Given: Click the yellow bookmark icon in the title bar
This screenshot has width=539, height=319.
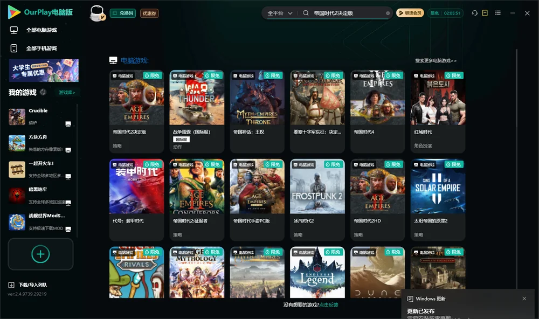Looking at the screenshot, I should click(x=485, y=13).
